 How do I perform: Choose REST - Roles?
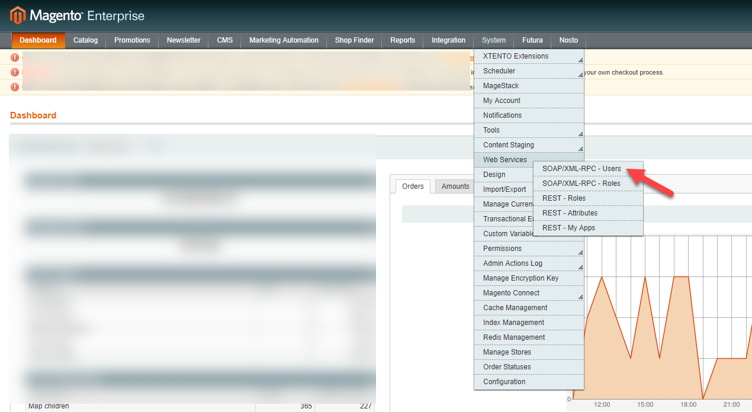588,198
